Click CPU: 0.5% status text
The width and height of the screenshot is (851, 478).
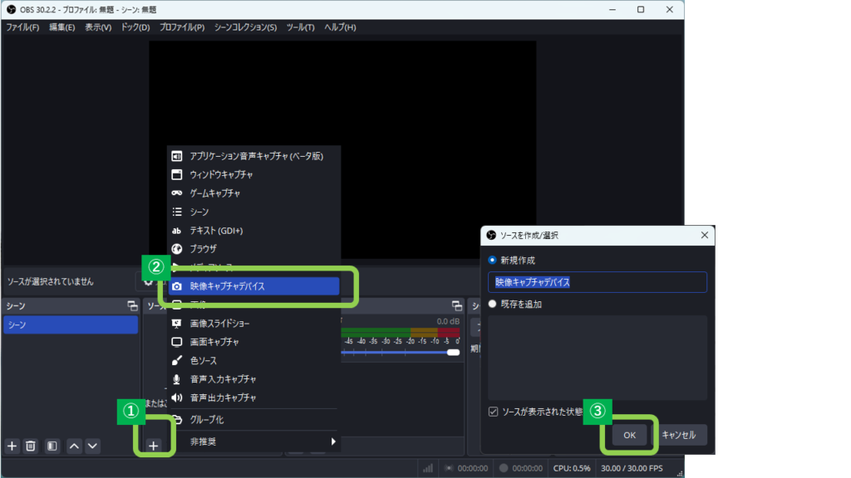tap(572, 468)
